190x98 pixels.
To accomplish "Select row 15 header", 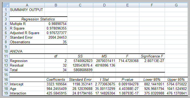I will pos(6,75).
